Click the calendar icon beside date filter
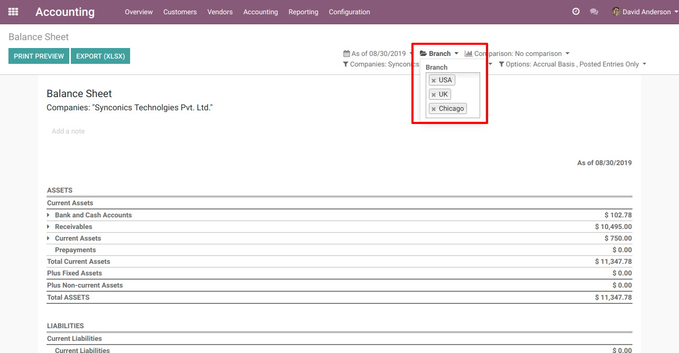 click(346, 54)
